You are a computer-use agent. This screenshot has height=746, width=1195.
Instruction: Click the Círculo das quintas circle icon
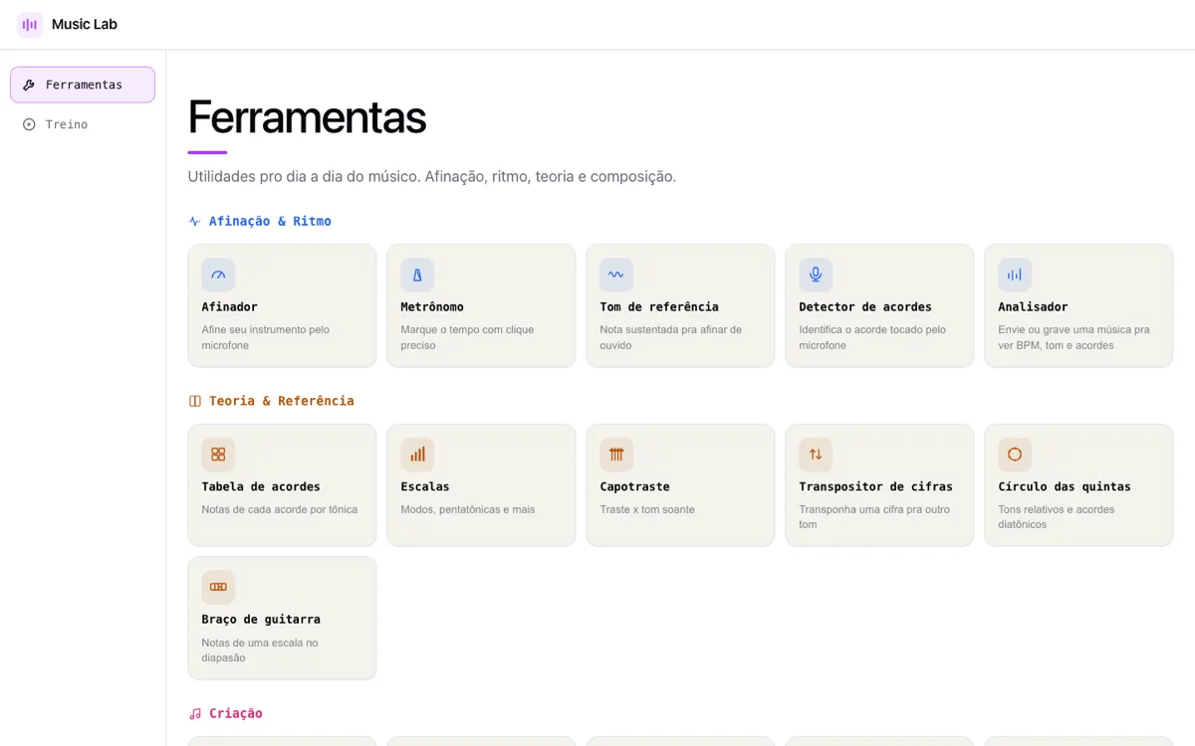1015,455
